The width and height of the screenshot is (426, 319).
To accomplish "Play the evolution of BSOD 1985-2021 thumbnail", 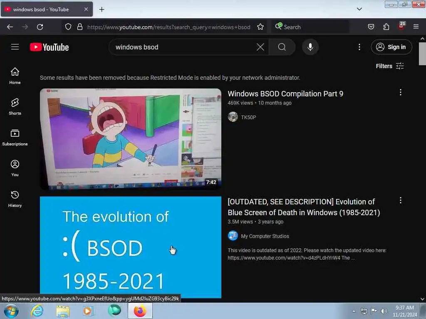I will tap(131, 247).
